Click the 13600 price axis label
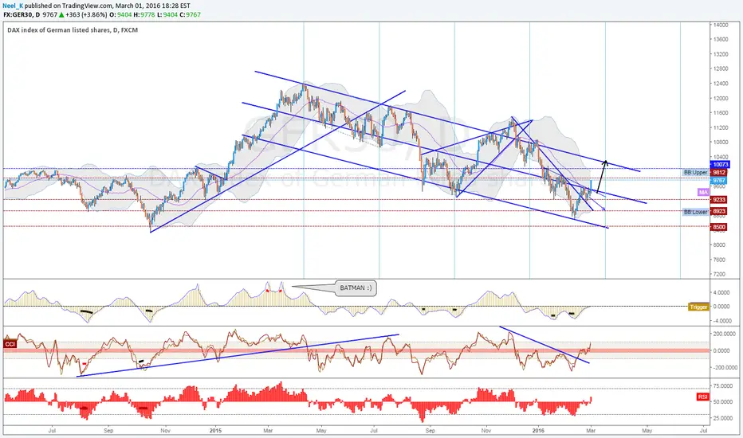743x438 pixels. pos(721,40)
